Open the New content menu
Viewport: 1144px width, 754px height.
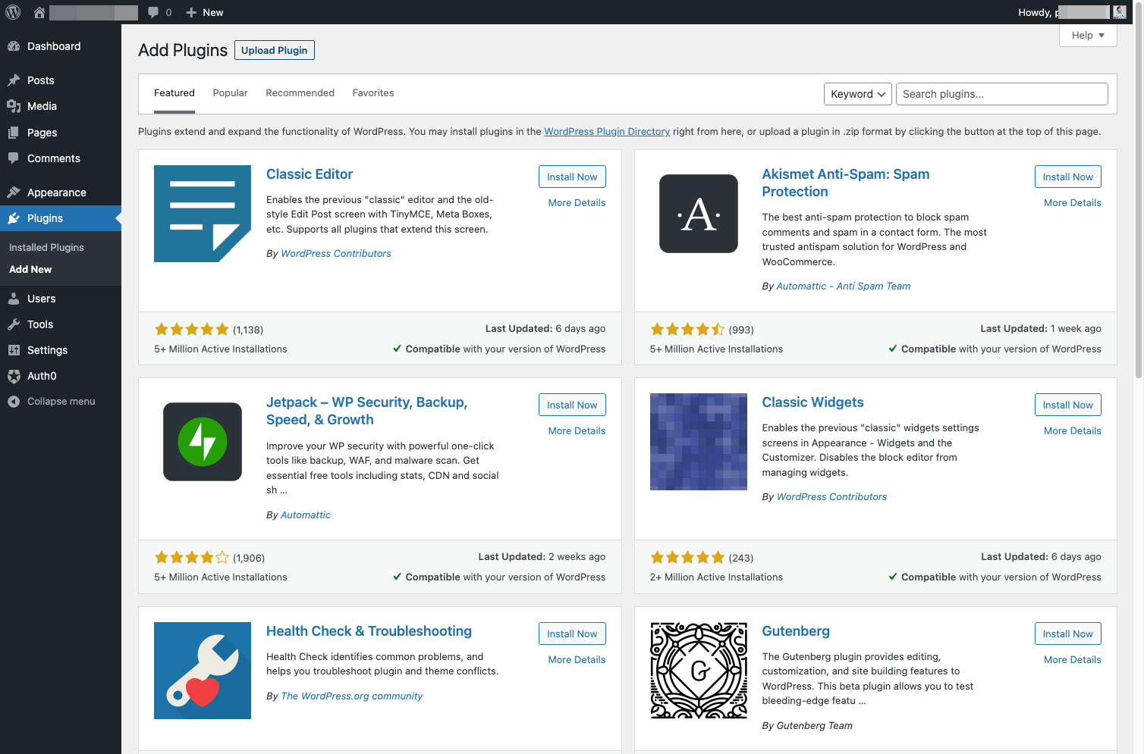click(205, 12)
